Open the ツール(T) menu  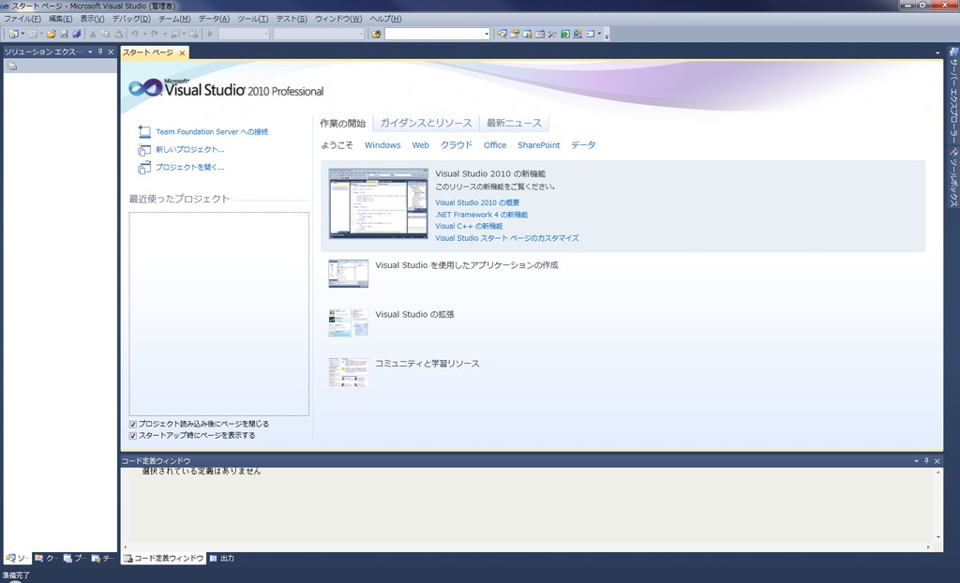tap(252, 19)
